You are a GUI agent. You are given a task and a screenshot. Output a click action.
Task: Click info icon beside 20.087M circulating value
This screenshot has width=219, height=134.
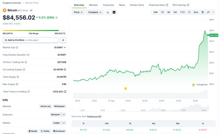click(x=65, y=70)
